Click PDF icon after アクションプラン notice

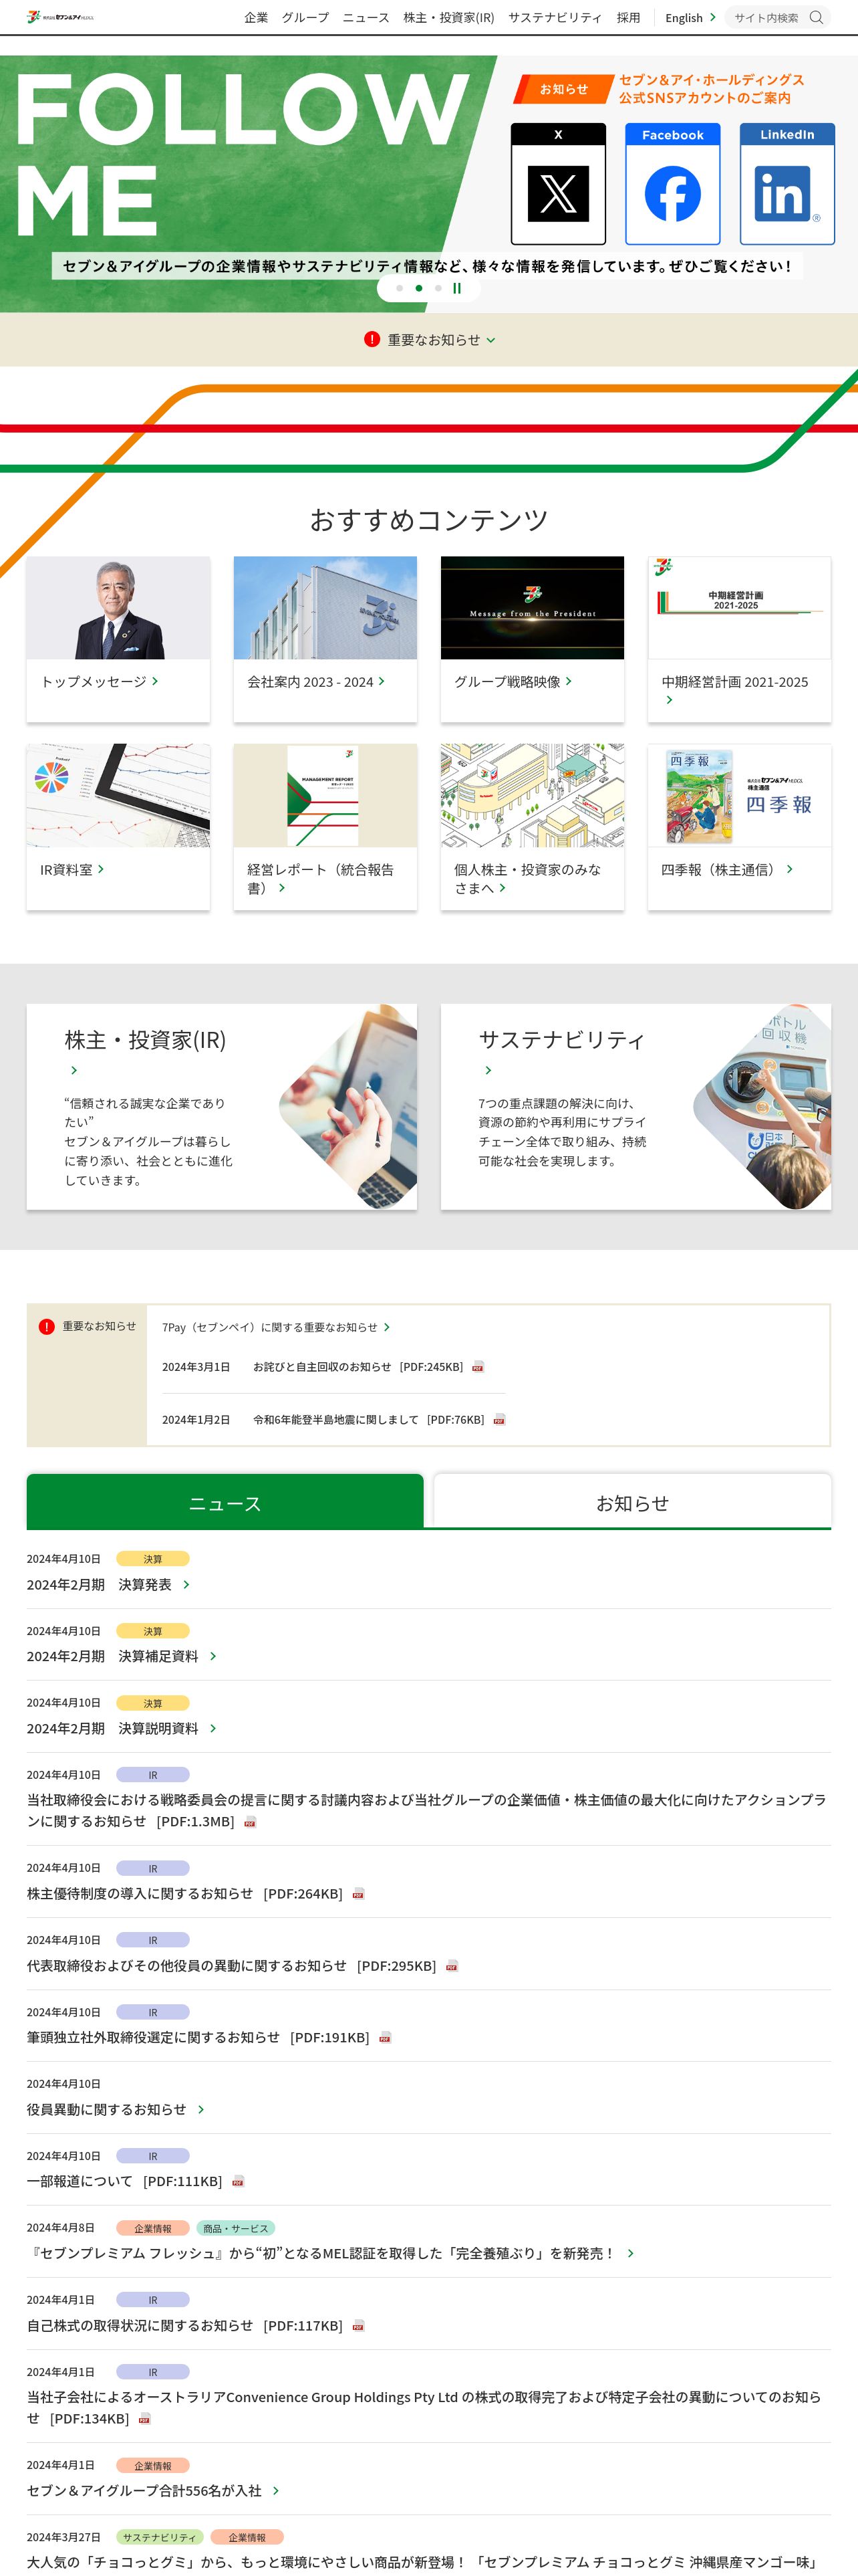[250, 1823]
